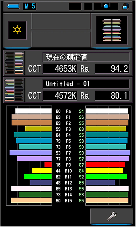This screenshot has width=136, height=227.
Task: Select the R15 row label
Action: pyautogui.click(x=68, y=201)
